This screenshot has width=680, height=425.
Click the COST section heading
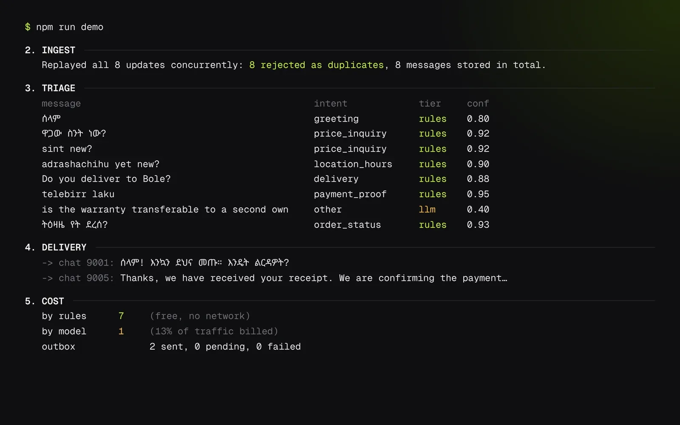(x=53, y=301)
